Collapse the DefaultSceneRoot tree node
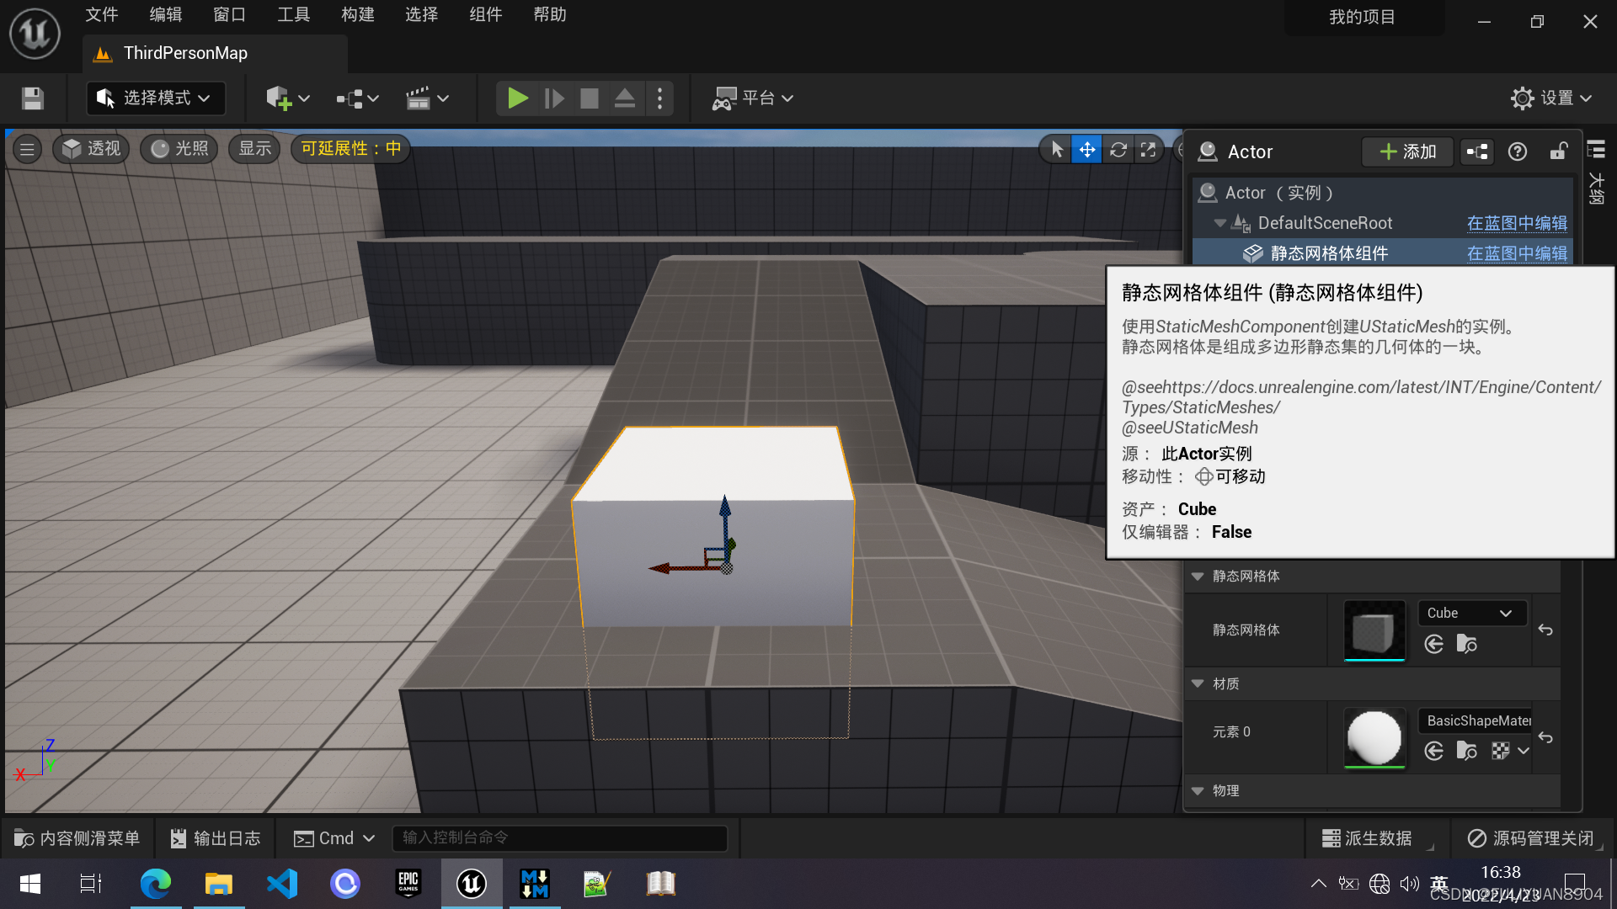 [1219, 223]
